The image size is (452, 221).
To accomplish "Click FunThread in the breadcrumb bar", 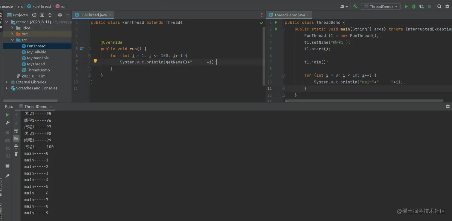I will click(x=39, y=6).
